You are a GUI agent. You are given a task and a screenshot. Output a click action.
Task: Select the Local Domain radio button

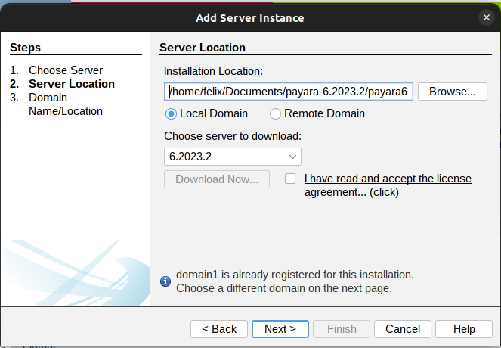[172, 113]
